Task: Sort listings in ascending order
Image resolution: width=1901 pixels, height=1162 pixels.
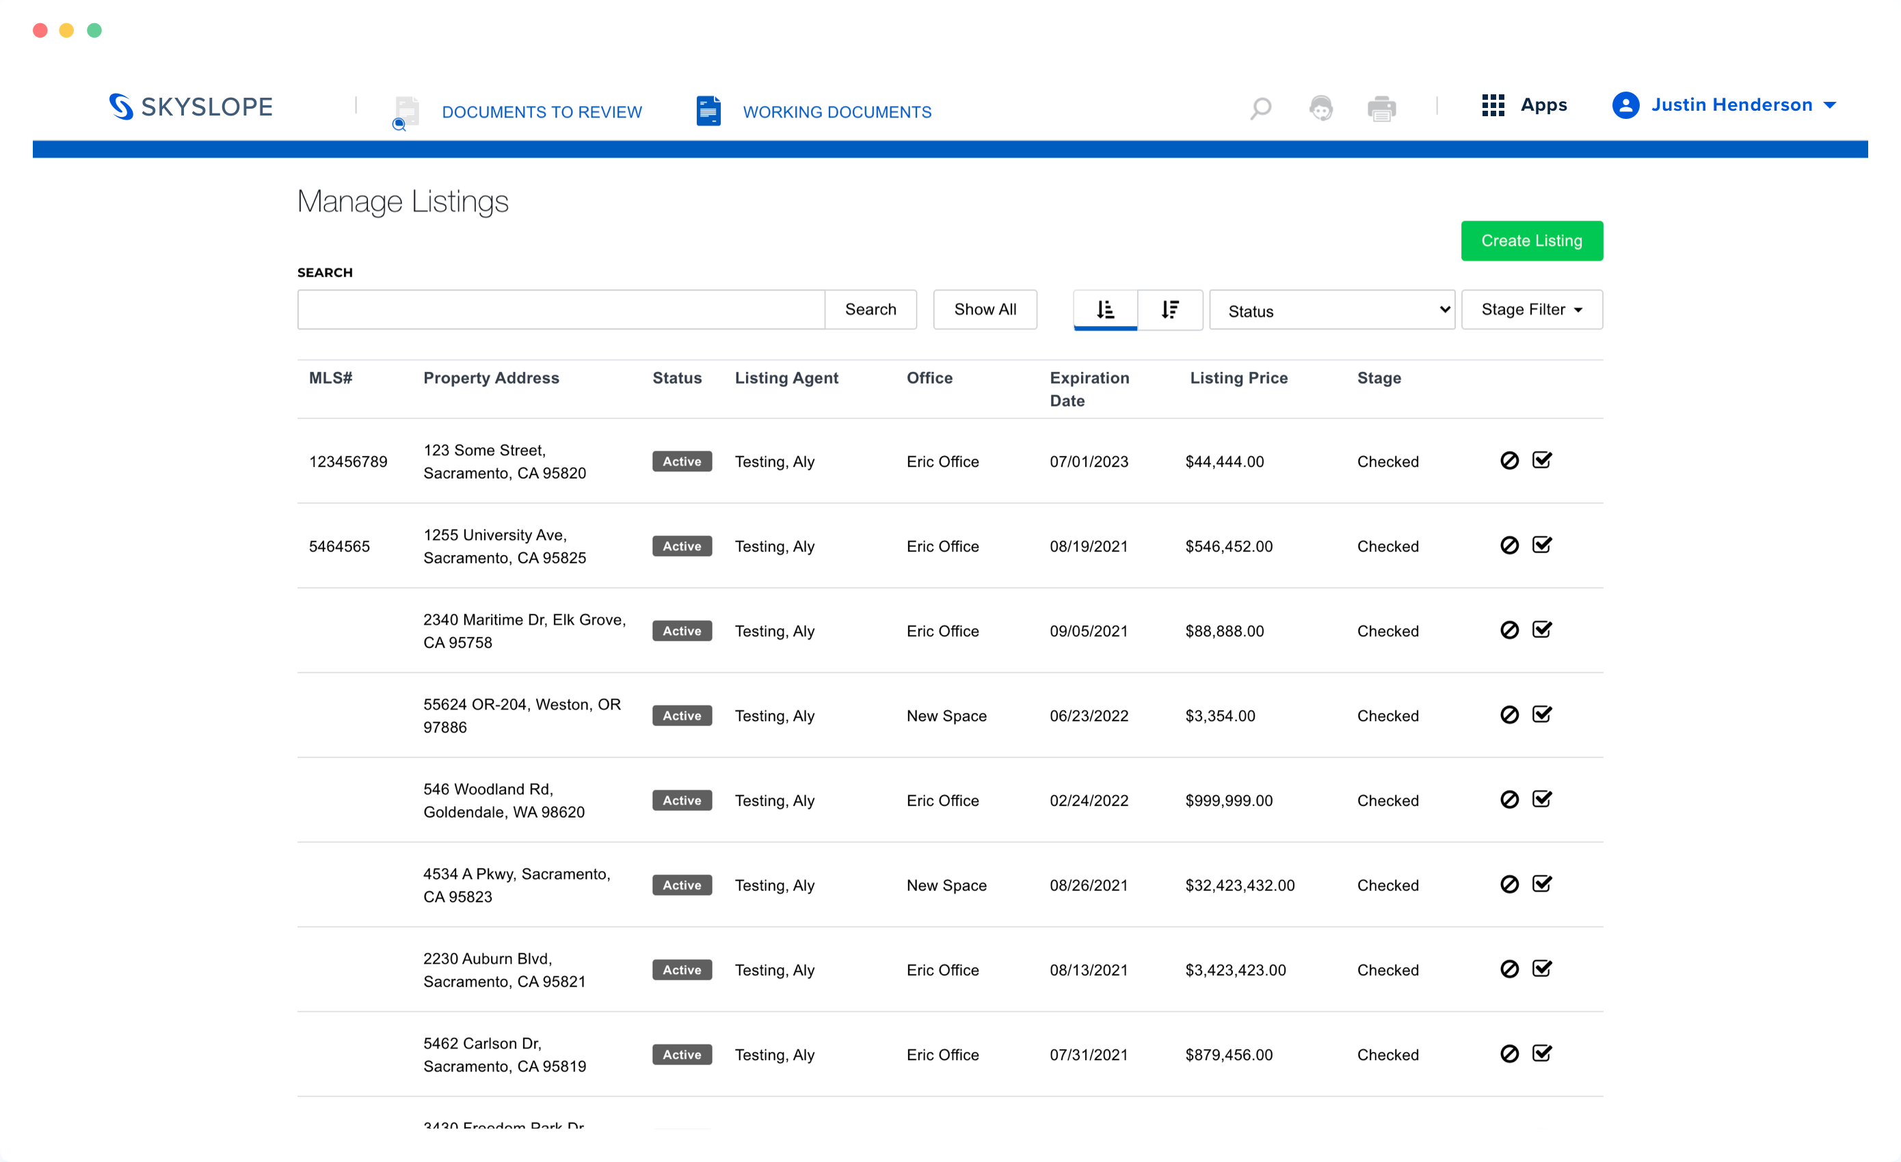Action: (x=1105, y=309)
